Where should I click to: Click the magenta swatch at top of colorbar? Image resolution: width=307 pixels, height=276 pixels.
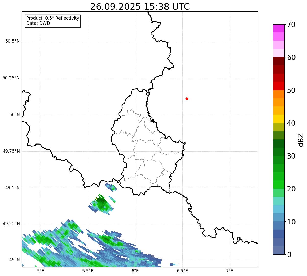click(278, 28)
